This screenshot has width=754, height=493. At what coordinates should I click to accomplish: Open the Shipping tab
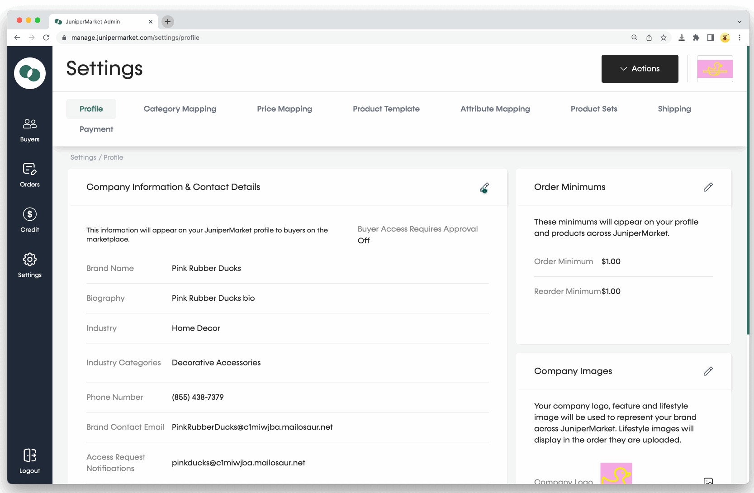(x=674, y=109)
